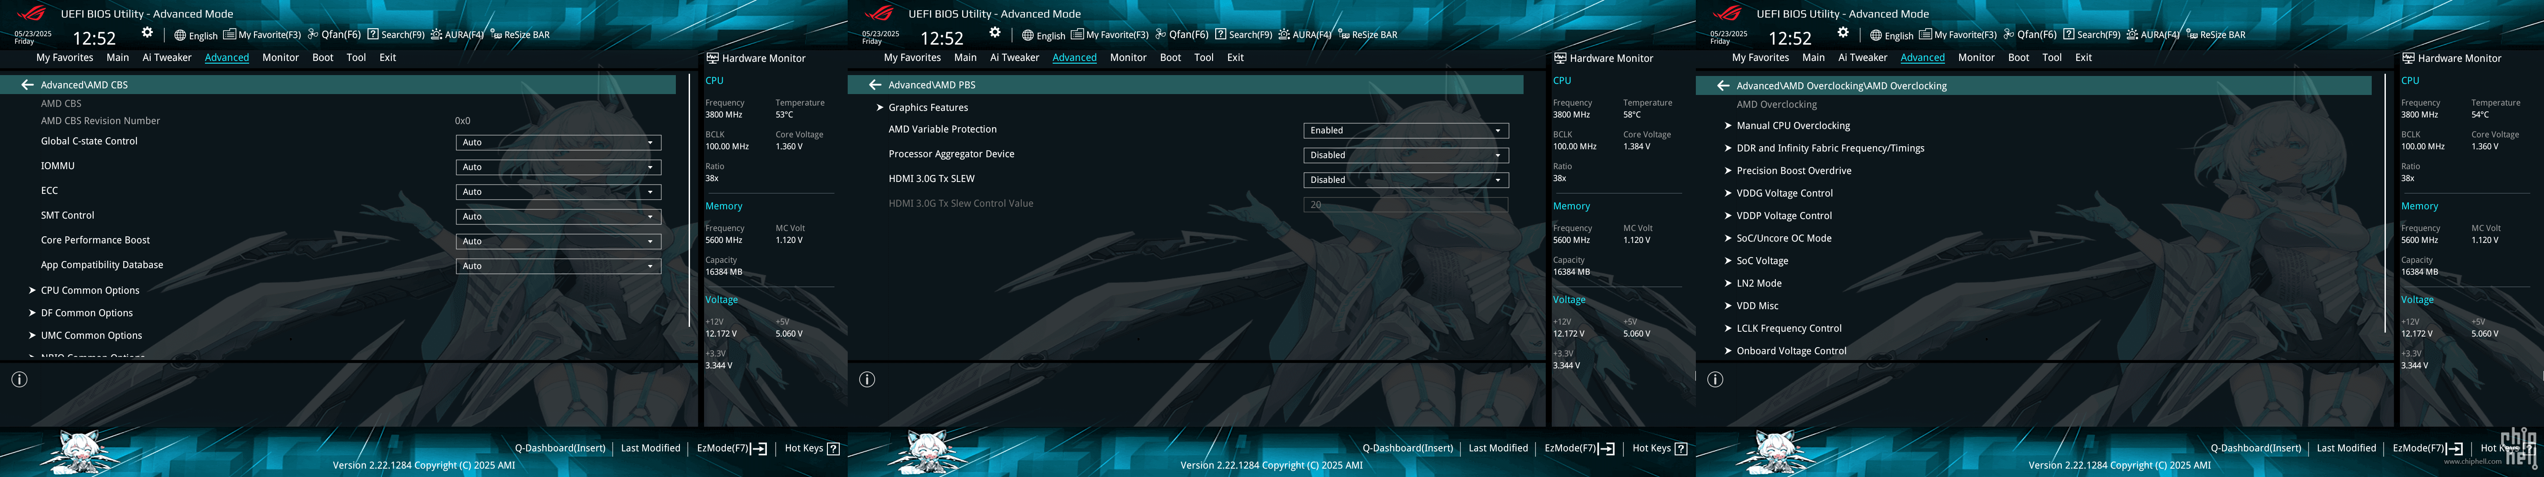Open Q-Dashboard(Insert) on the AMD CBS screen
2544x477 pixels.
(x=560, y=448)
